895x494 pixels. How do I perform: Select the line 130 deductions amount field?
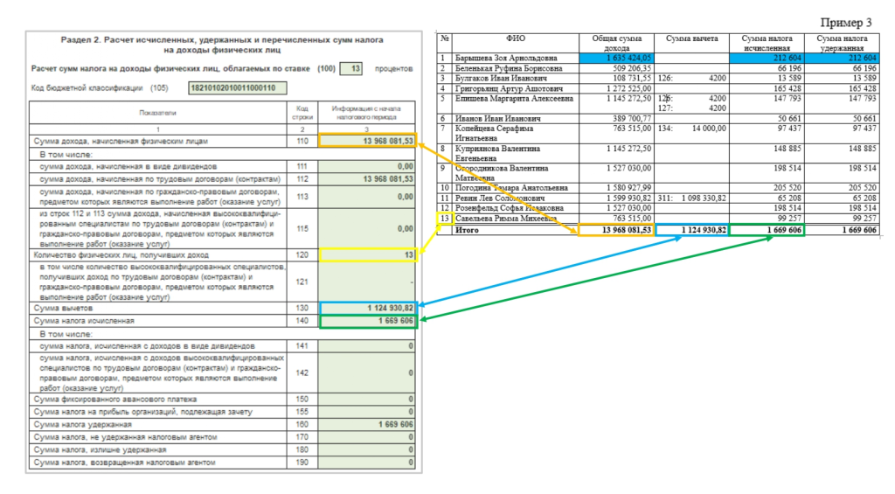click(x=367, y=309)
